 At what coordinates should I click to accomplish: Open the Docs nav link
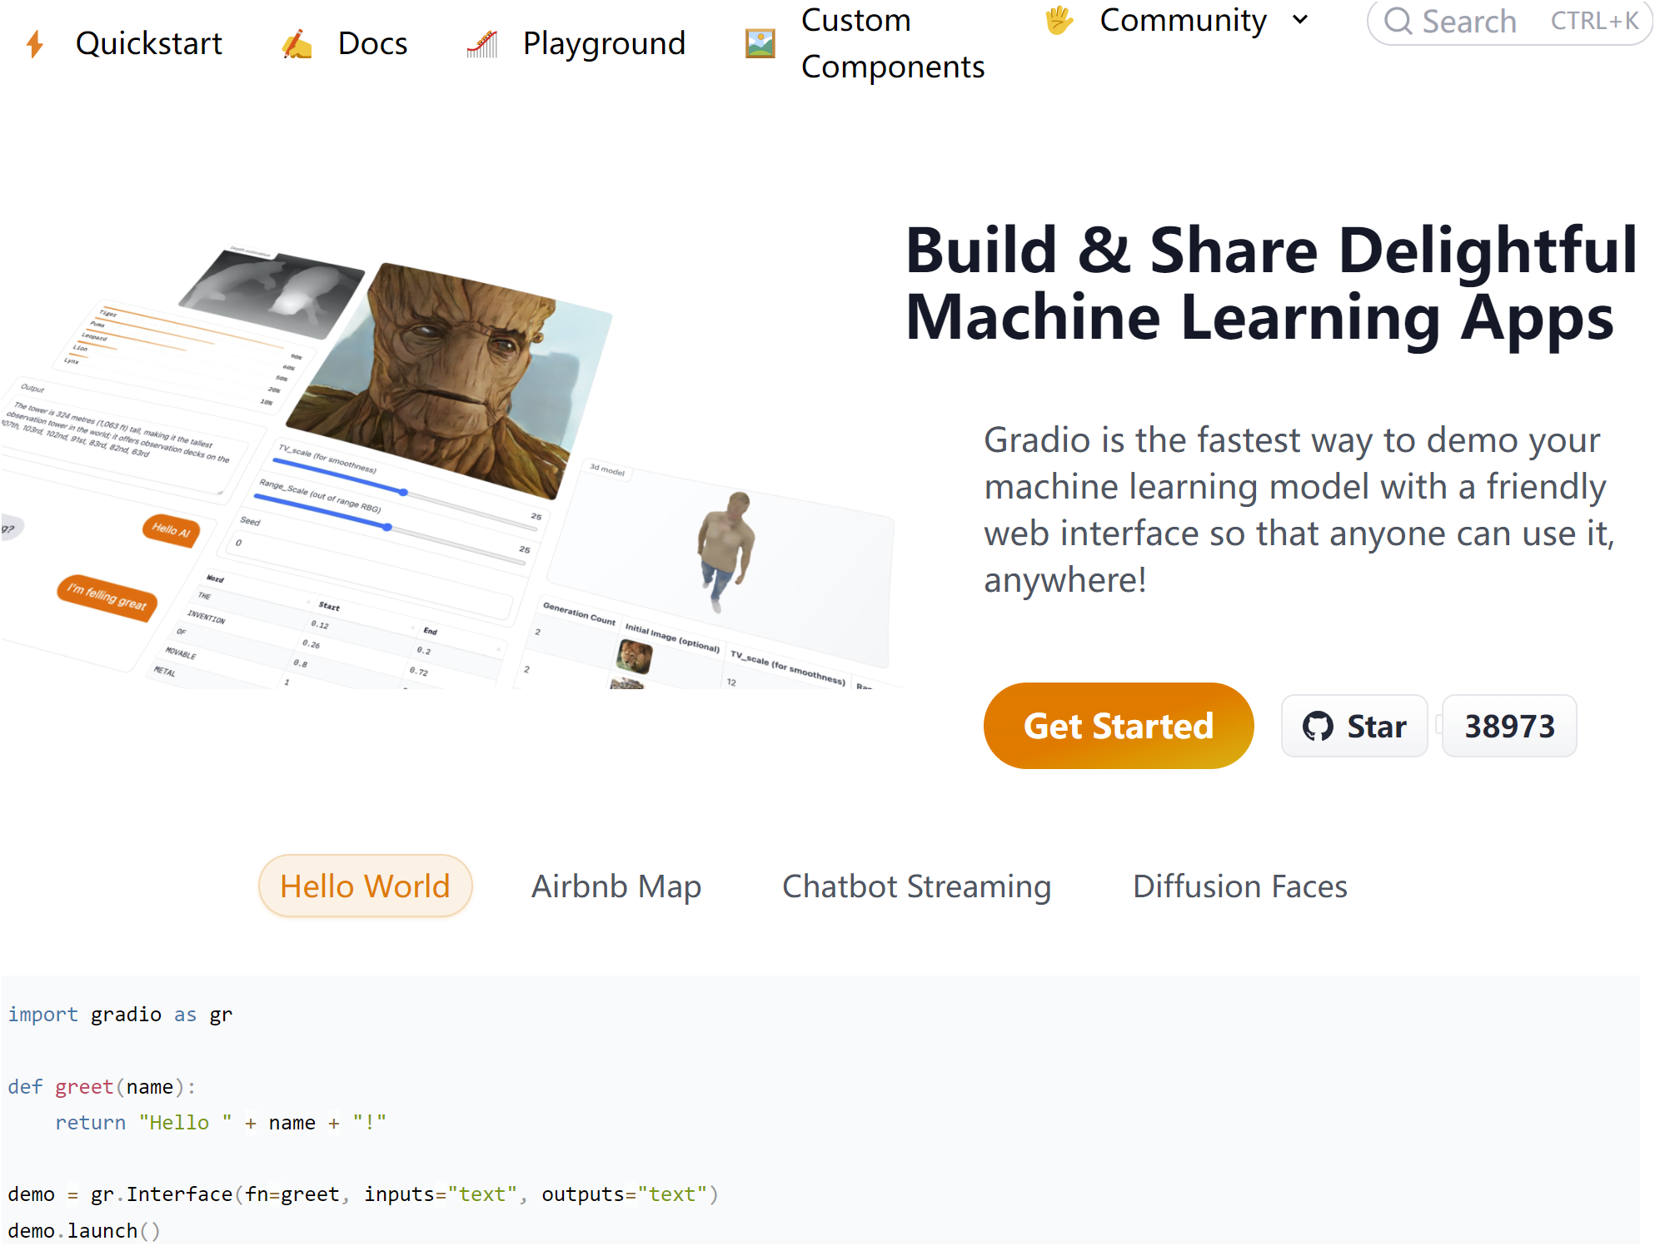[372, 43]
